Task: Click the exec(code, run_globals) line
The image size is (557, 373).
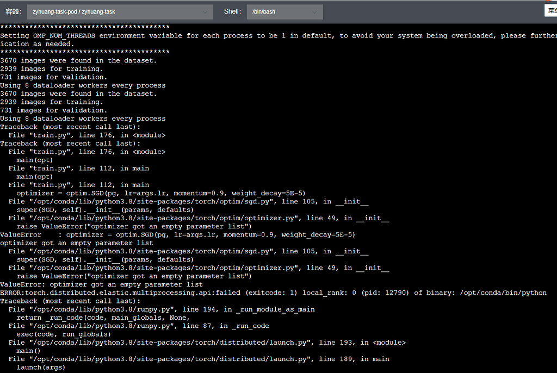Action: click(64, 334)
